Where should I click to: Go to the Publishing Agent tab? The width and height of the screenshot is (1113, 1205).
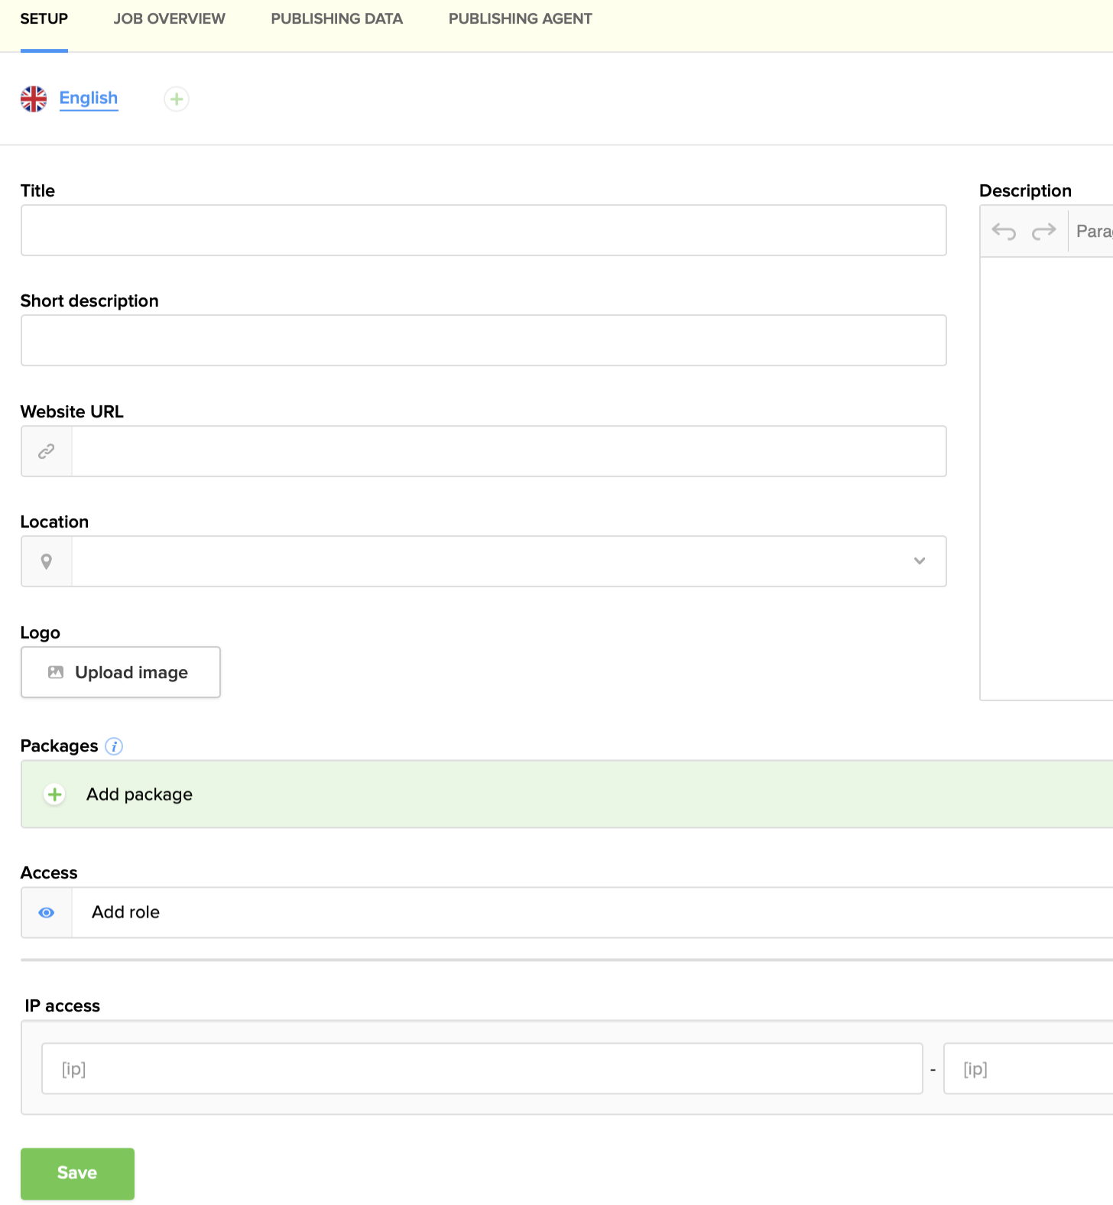tap(520, 19)
